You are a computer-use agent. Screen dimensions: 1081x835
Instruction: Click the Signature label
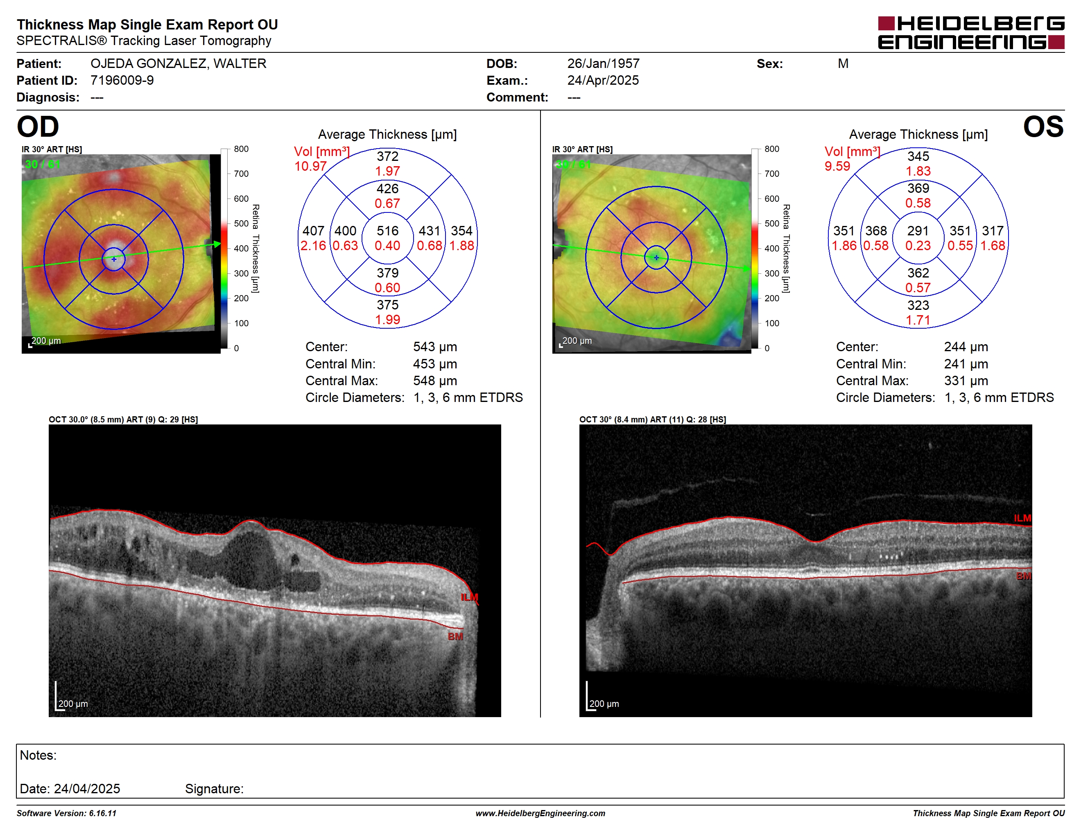(x=214, y=788)
